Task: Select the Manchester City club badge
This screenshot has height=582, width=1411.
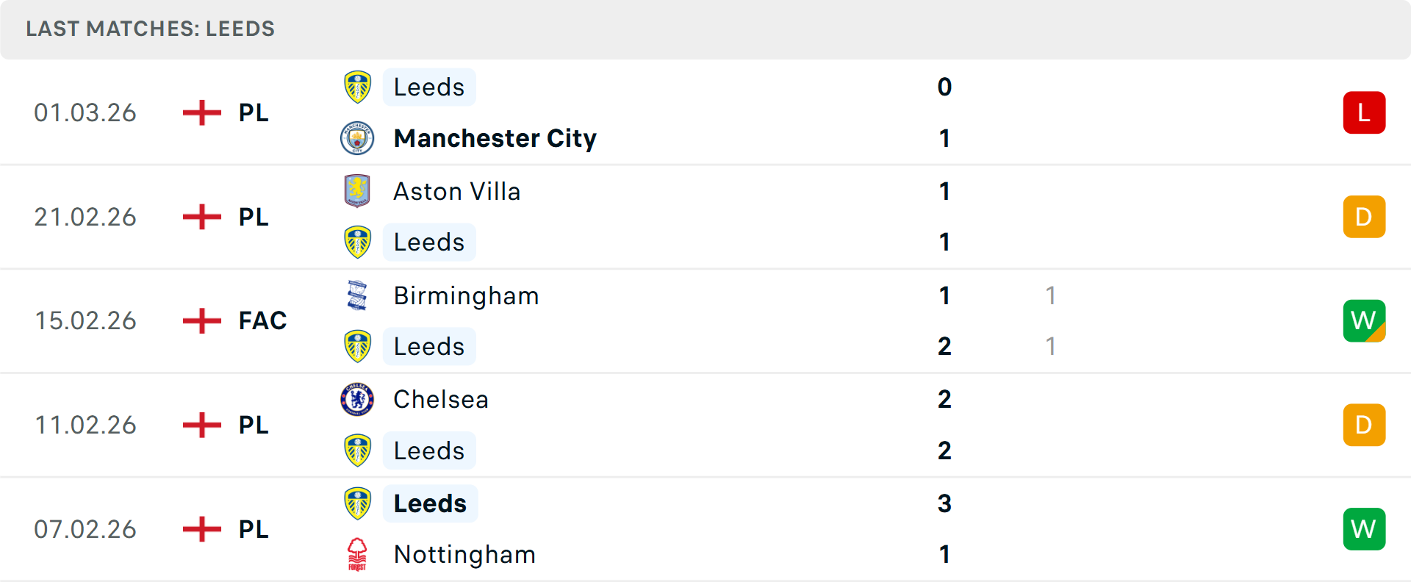Action: pos(357,138)
